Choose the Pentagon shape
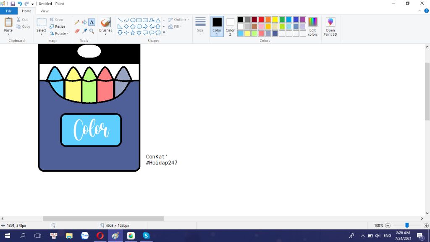The image size is (430, 242). coord(132,26)
